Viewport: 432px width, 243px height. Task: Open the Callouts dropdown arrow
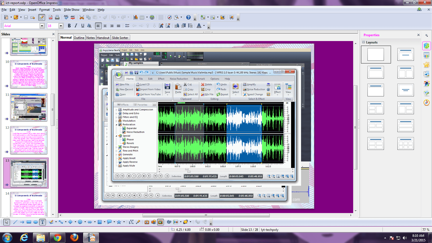pos(114,222)
